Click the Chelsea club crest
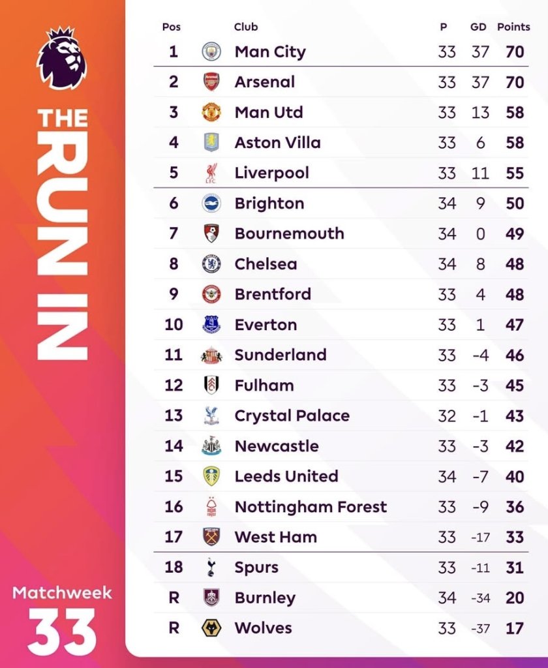 pyautogui.click(x=211, y=264)
